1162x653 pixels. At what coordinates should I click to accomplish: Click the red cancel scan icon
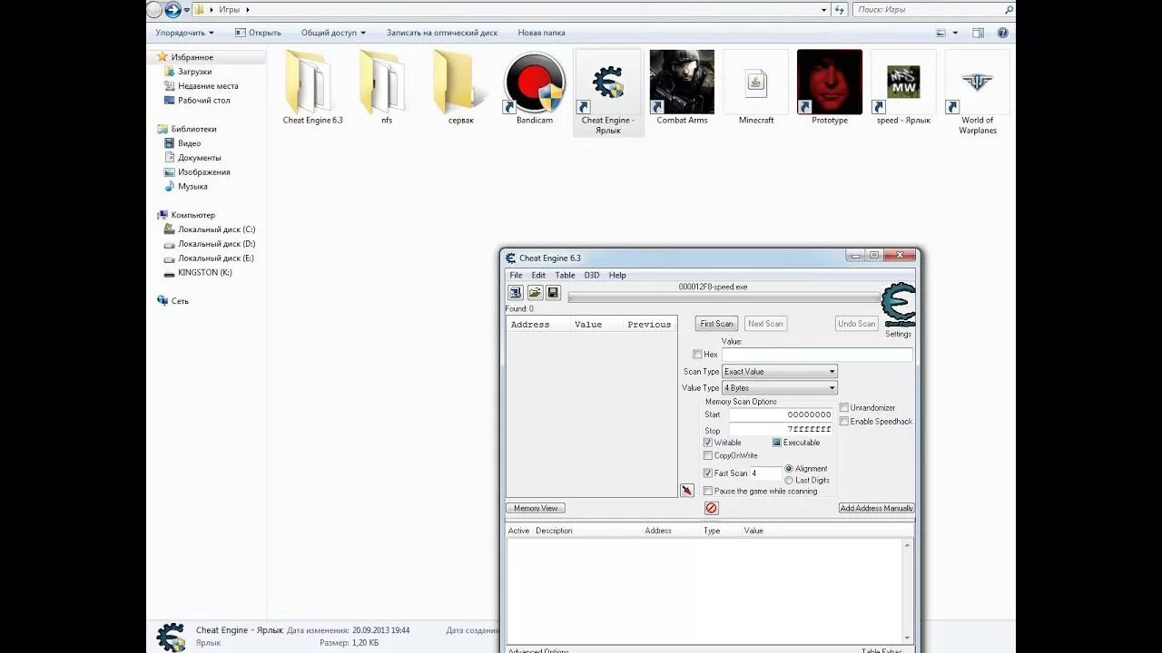point(711,508)
